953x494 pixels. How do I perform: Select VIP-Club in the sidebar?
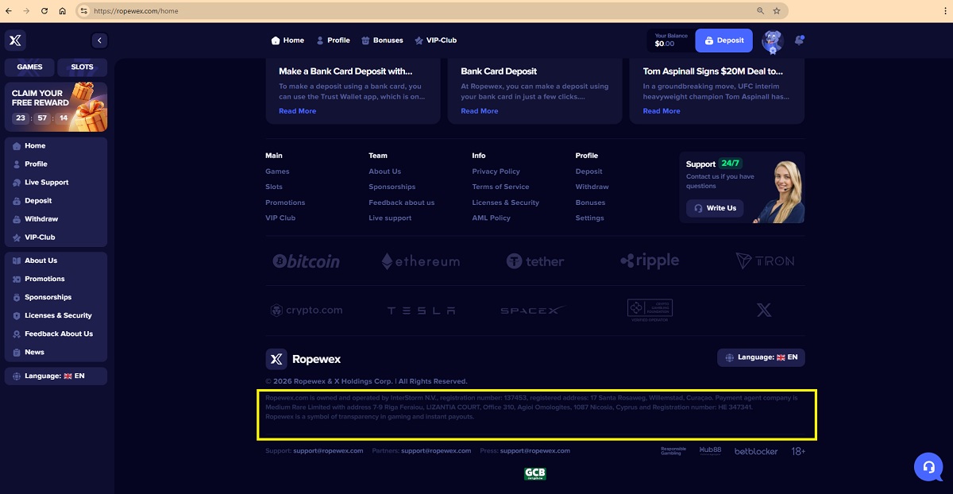[x=40, y=237]
